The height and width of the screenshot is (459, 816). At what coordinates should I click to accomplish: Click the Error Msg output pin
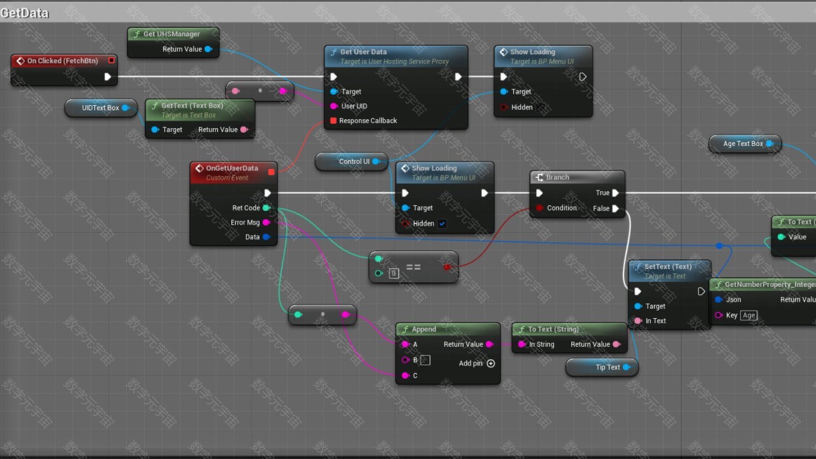(x=266, y=222)
